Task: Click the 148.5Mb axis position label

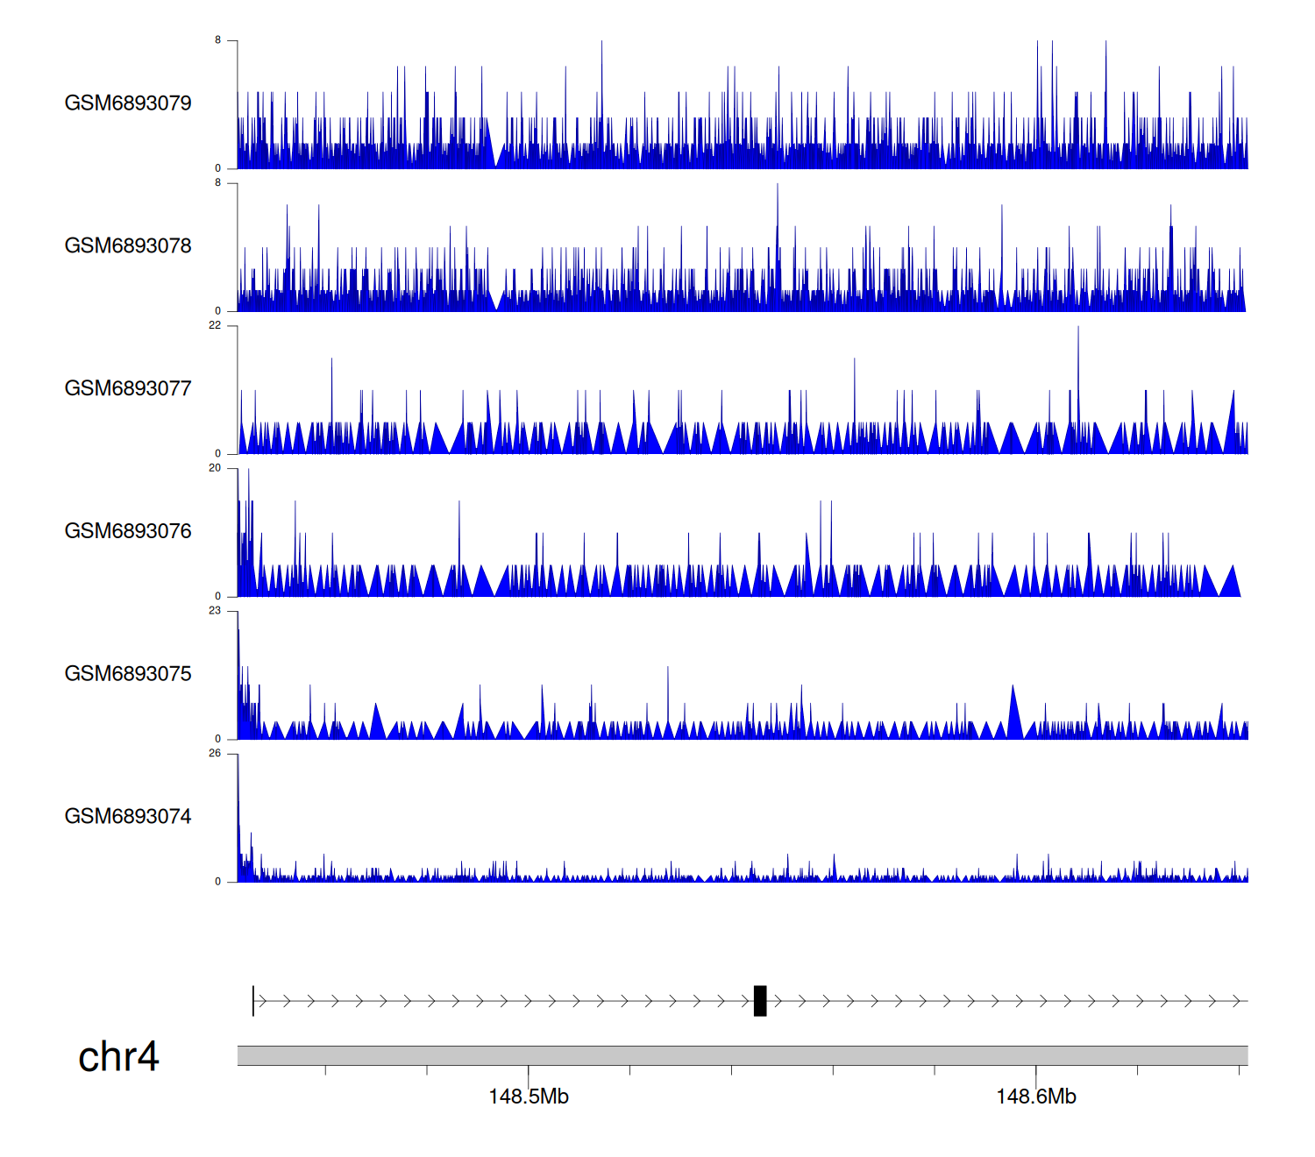Action: click(x=529, y=1097)
